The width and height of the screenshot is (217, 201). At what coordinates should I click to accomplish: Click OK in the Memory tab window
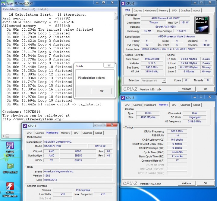pyautogui.click(x=205, y=183)
